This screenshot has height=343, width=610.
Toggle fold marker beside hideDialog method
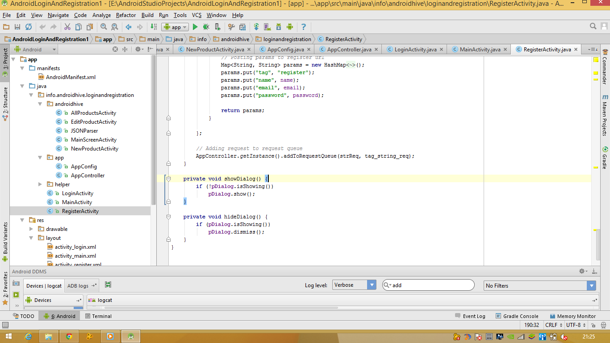tap(169, 217)
